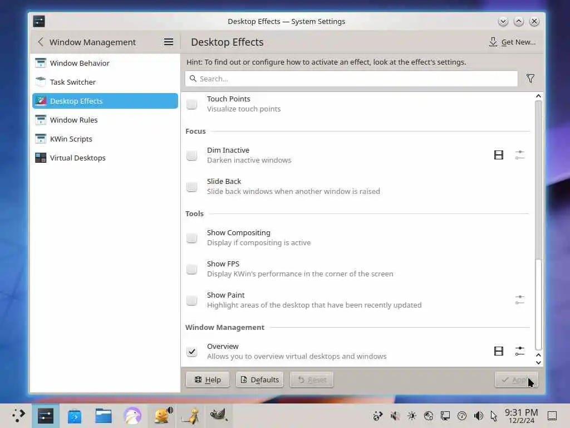Open KWin Scripts settings
Image resolution: width=570 pixels, height=428 pixels.
click(105, 139)
